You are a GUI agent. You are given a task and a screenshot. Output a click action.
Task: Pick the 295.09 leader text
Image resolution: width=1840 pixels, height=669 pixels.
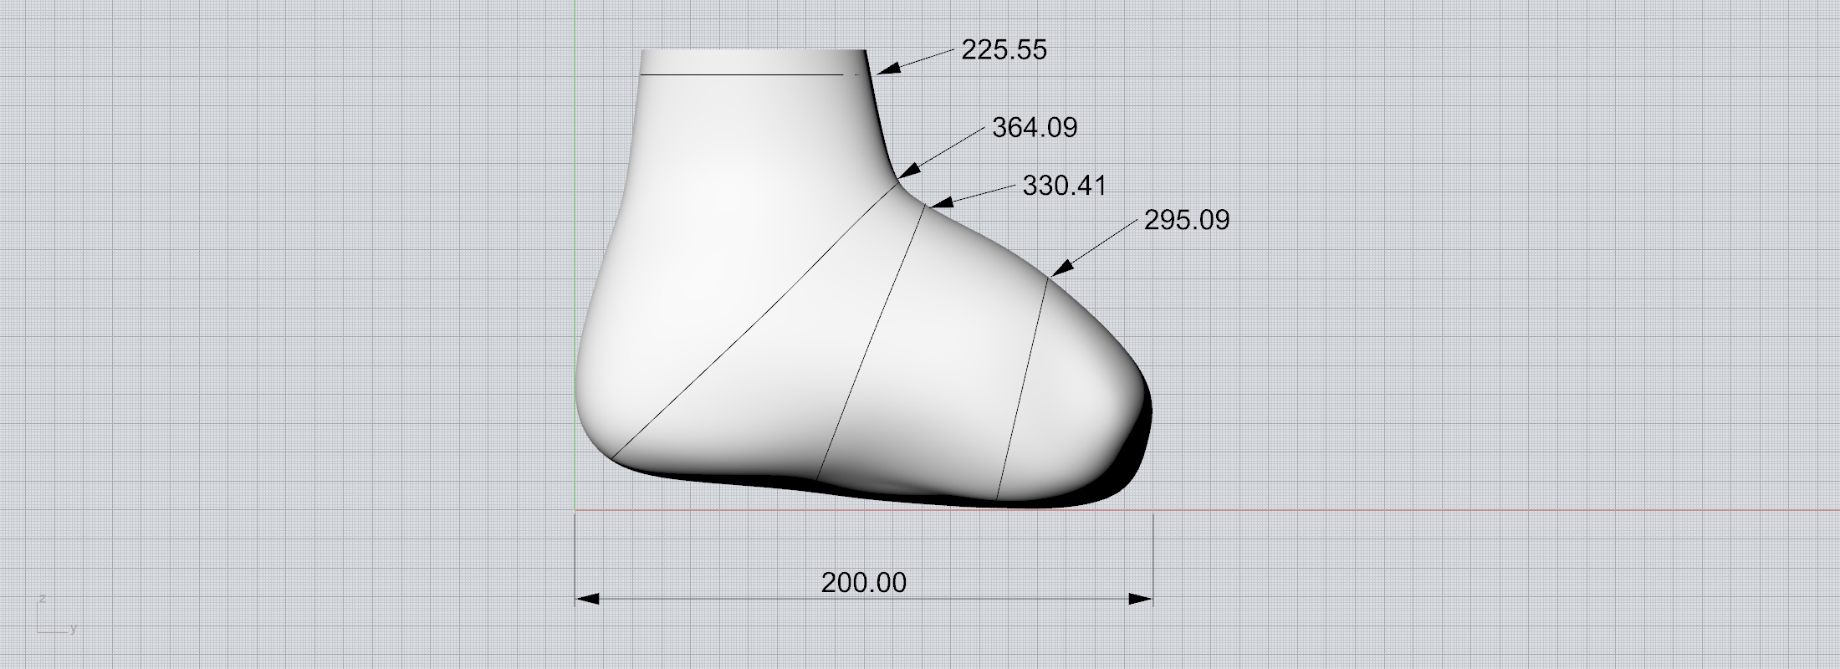click(x=1186, y=221)
